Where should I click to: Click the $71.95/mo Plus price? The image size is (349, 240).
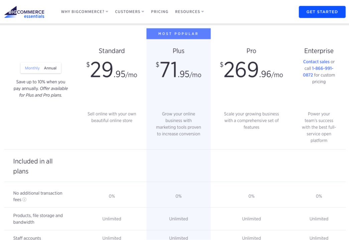tap(179, 70)
